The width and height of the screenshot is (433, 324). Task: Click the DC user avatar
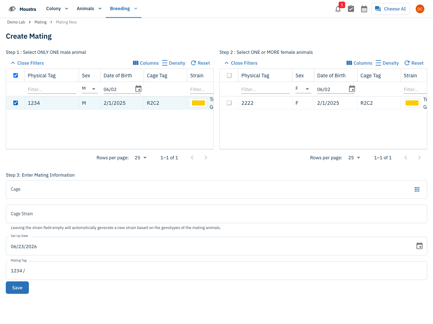click(x=420, y=9)
